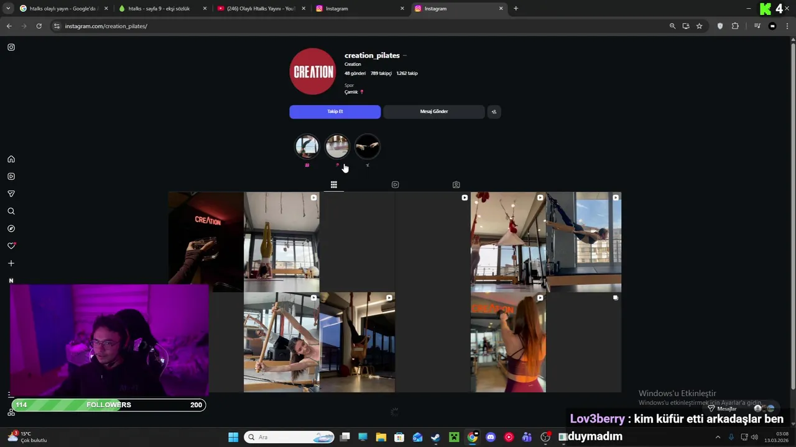This screenshot has width=796, height=447.
Task: Open File Explorer from the taskbar
Action: coord(381,437)
